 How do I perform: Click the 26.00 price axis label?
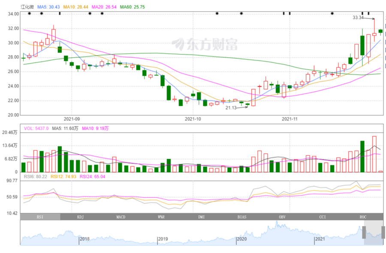tap(13, 72)
